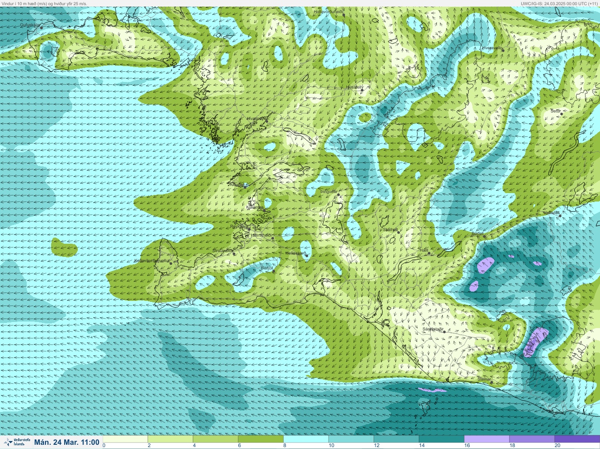This screenshot has width=600, height=449.
Task: Click the Vatnsfell station label
Action: pyautogui.click(x=551, y=213)
